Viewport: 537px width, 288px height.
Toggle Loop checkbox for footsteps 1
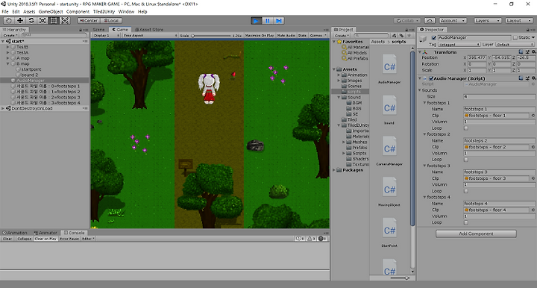pos(465,128)
